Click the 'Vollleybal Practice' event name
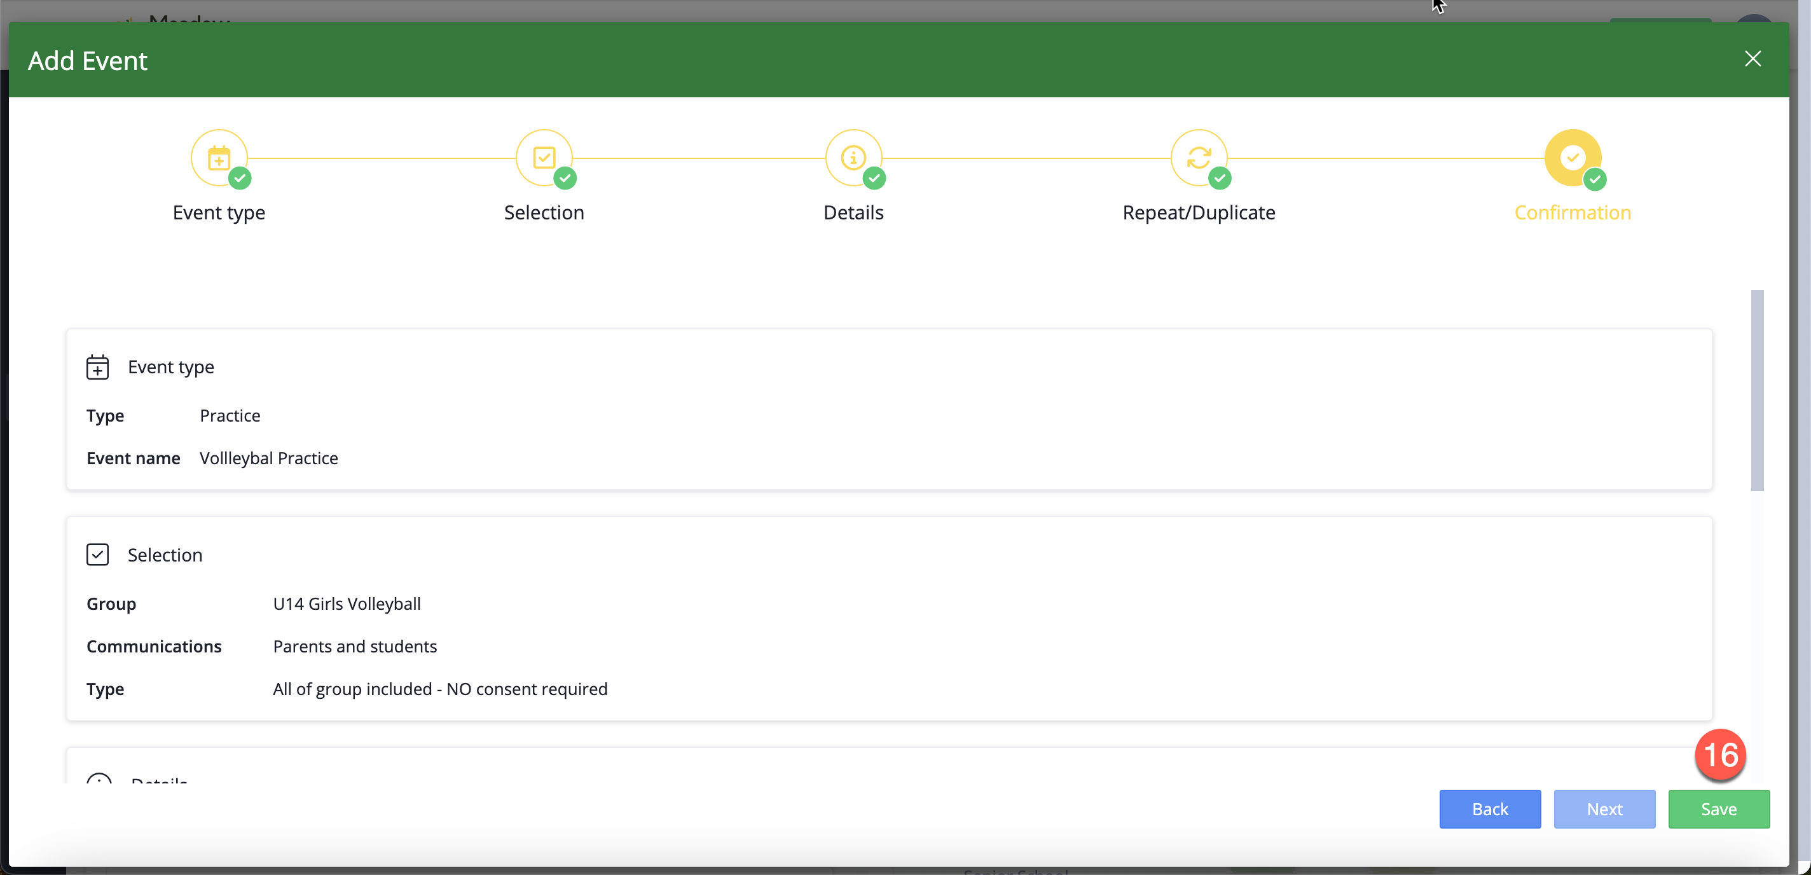The height and width of the screenshot is (875, 1811). (x=268, y=458)
